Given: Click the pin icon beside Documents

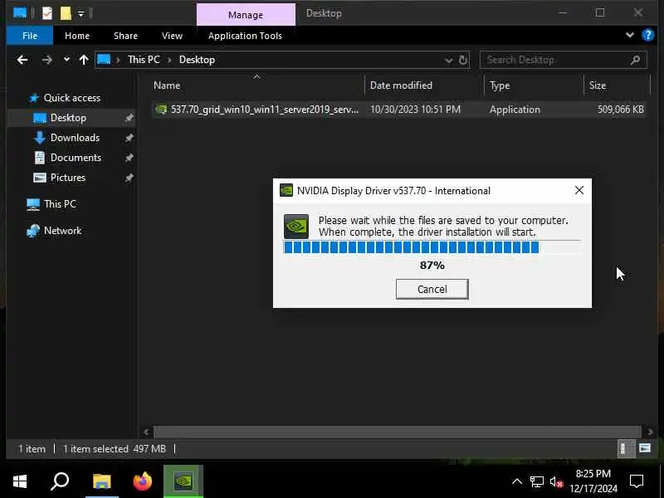Looking at the screenshot, I should 129,158.
